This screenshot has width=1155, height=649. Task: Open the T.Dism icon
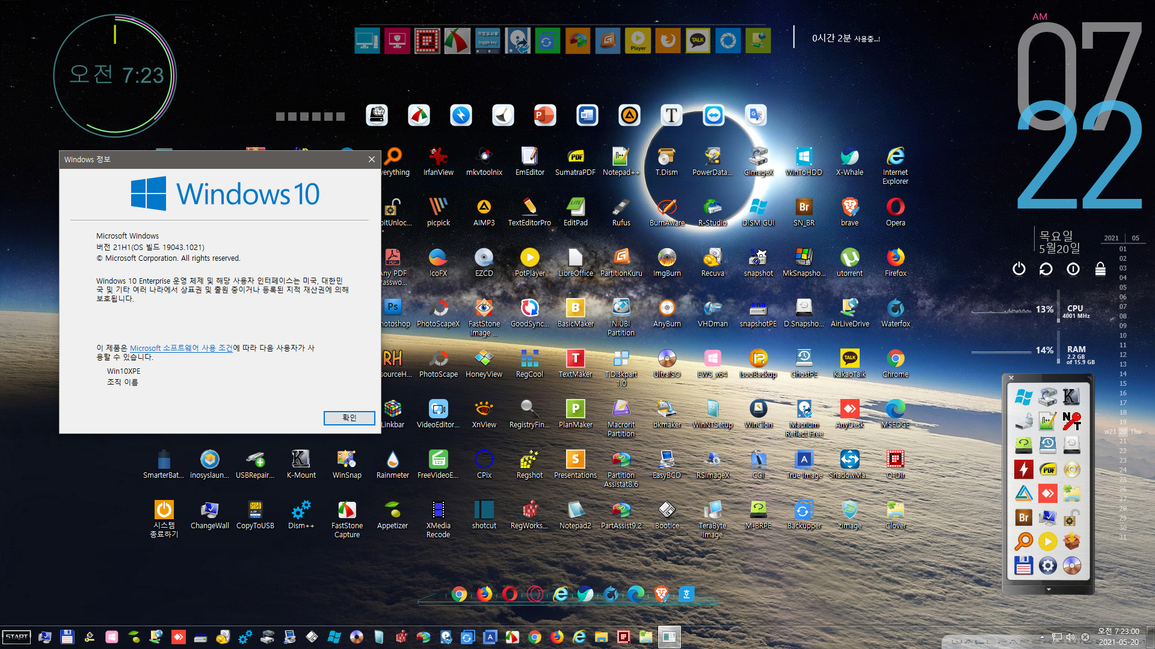tap(667, 162)
